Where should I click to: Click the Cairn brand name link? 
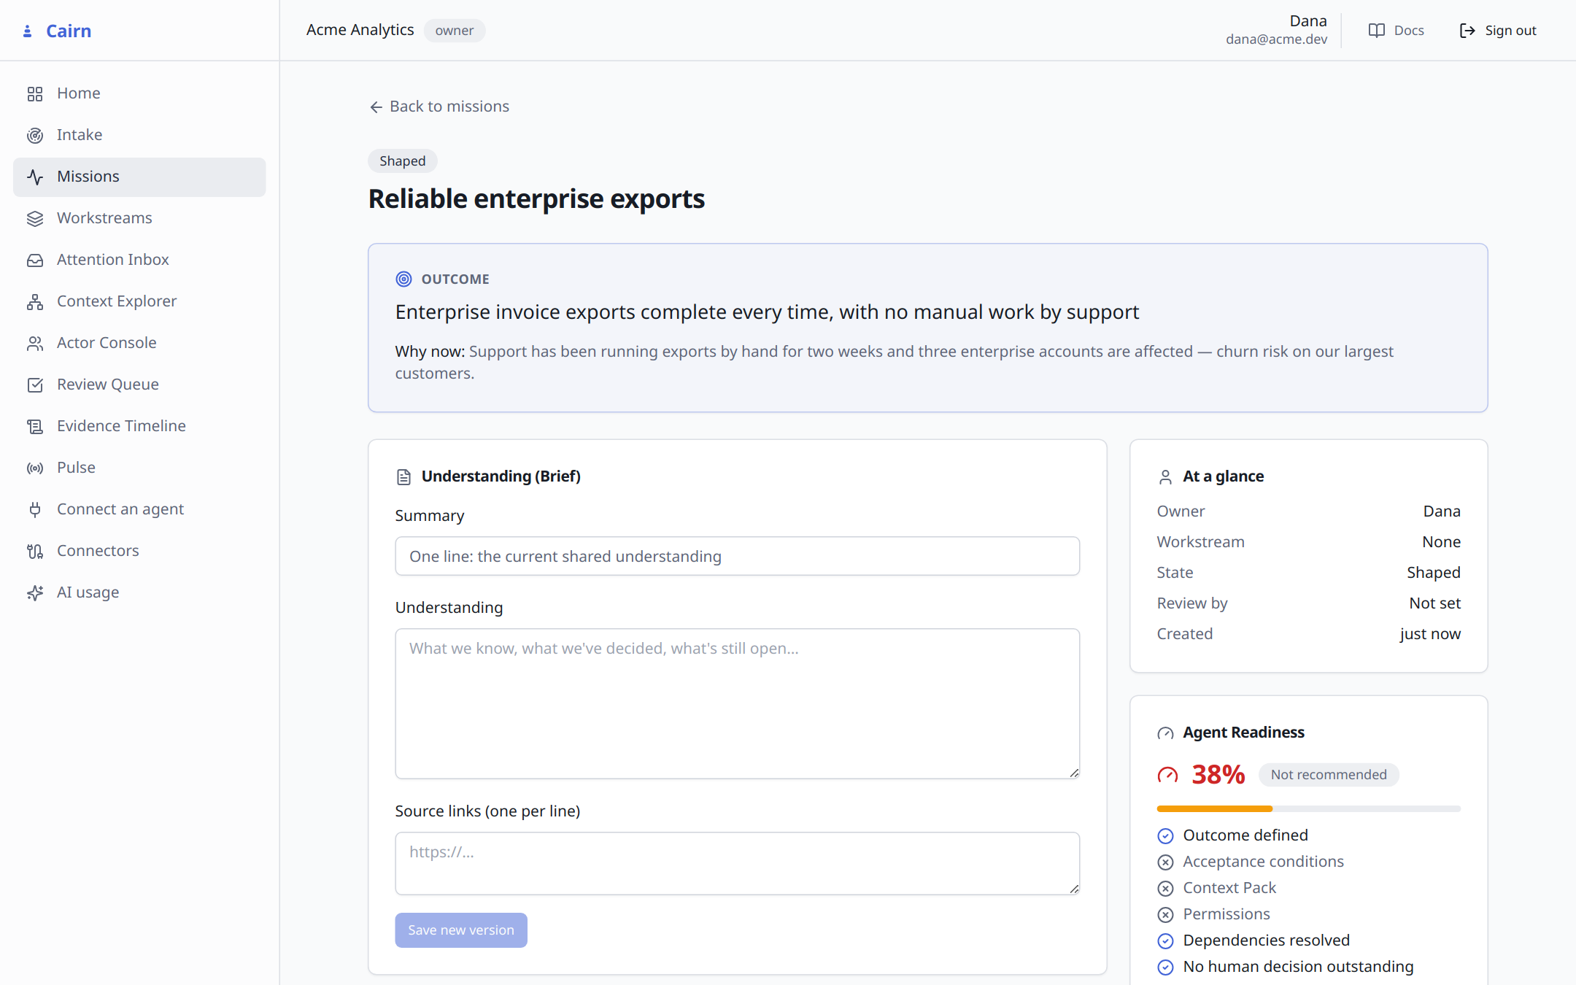click(x=69, y=31)
